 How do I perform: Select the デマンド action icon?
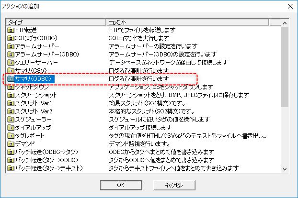(11, 144)
